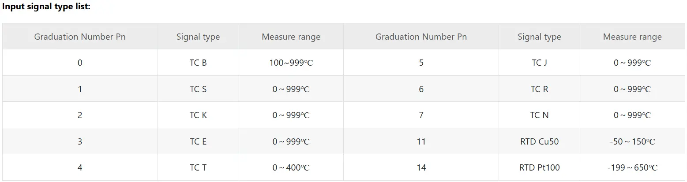Click the 'Input signal type list:' heading
Screen dimensions: 687x182
coord(46,7)
